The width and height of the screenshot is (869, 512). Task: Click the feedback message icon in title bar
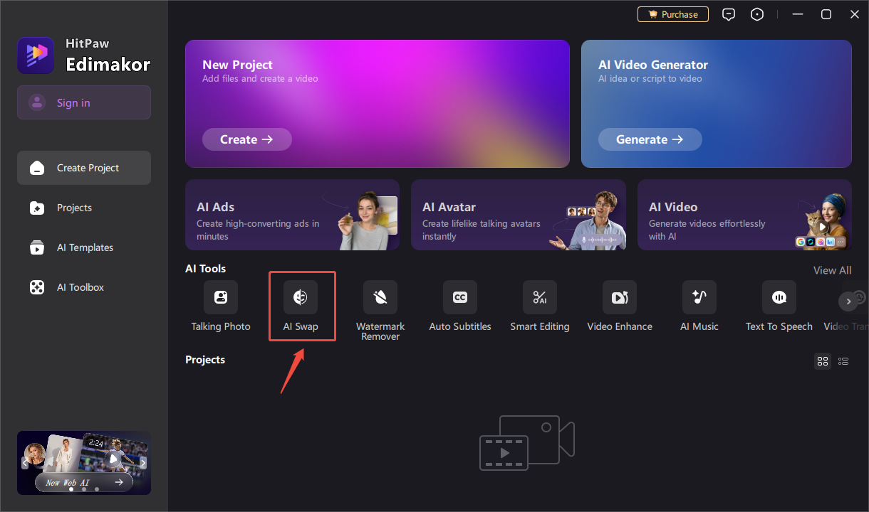click(x=728, y=14)
